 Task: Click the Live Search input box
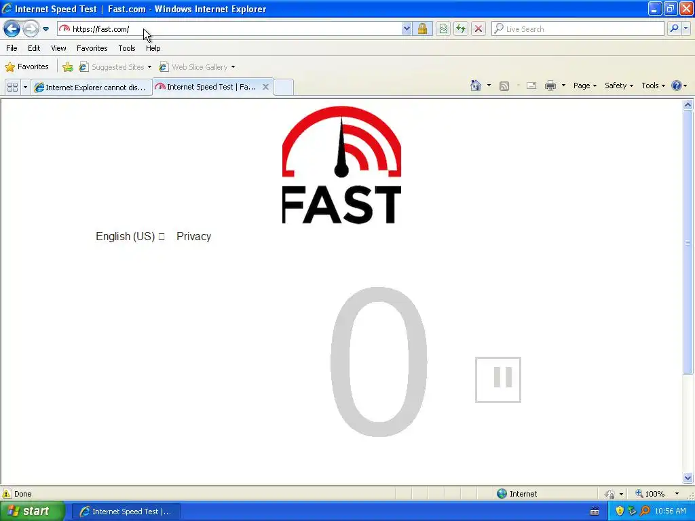coord(578,28)
